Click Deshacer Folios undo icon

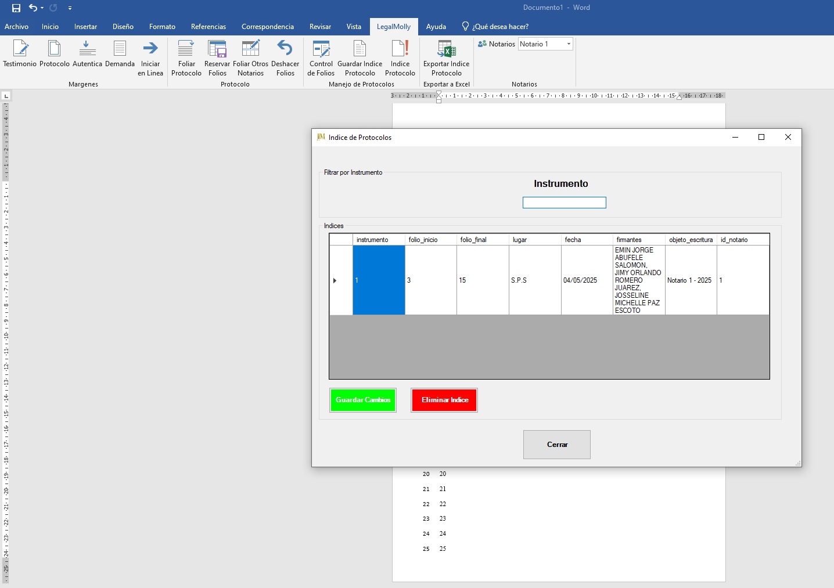pyautogui.click(x=285, y=48)
